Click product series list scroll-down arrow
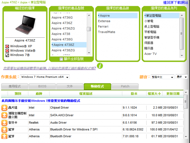This screenshot has width=190, height=143. tap(182, 55)
